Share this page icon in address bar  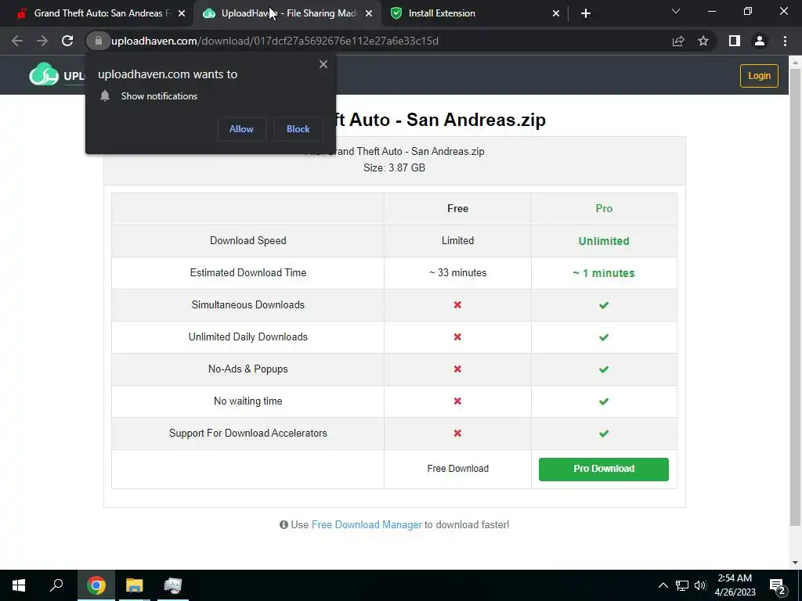(677, 41)
